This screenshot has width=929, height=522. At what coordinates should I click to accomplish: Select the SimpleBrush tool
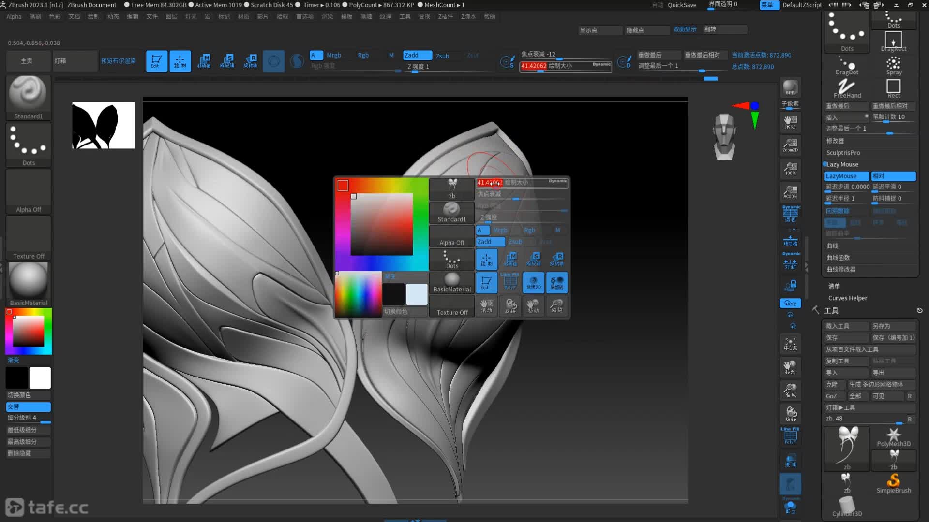[894, 483]
